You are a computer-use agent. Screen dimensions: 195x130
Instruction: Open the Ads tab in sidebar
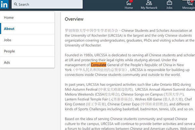coord(27,62)
